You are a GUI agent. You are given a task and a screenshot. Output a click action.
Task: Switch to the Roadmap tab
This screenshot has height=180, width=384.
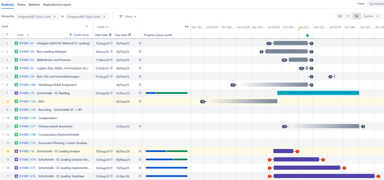coord(8,5)
